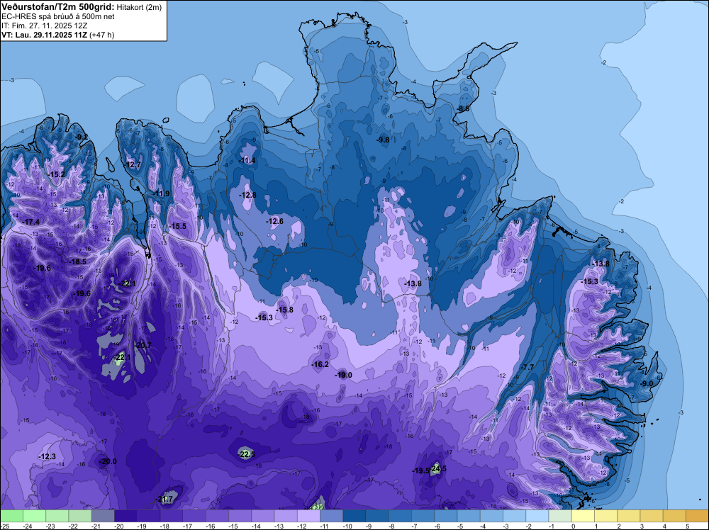Pick the dark indigo -20 legend swatch
709x530 pixels.
[x=125, y=516]
